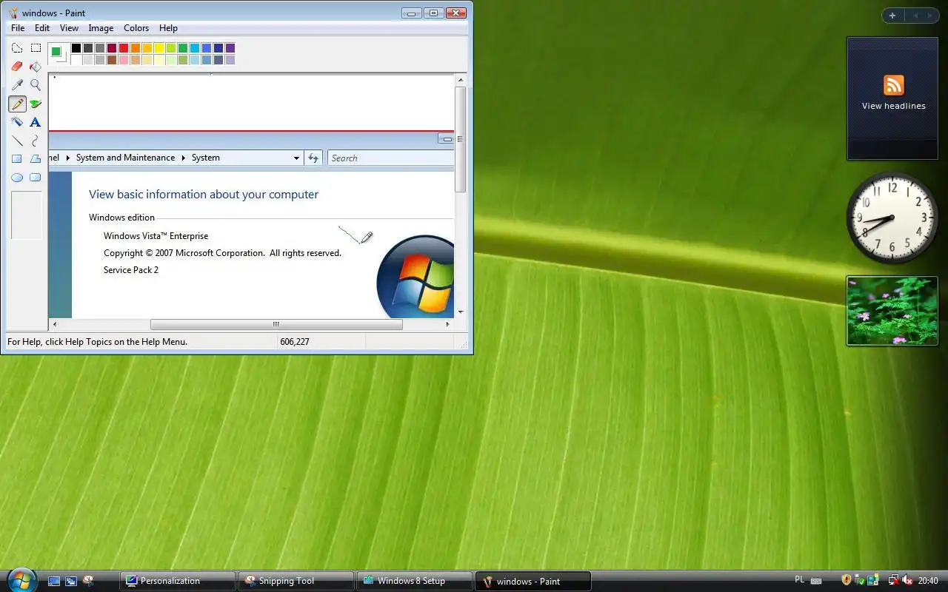Viewport: 948px width, 592px height.
Task: Click the canvas vertical scroll down arrow
Action: (x=461, y=312)
